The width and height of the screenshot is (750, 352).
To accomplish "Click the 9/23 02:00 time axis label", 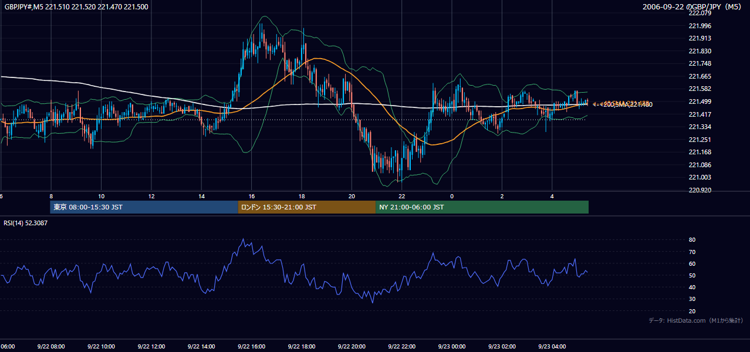I will [x=502, y=347].
